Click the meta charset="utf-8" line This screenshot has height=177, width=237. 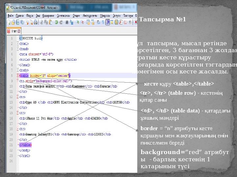tap(36, 54)
